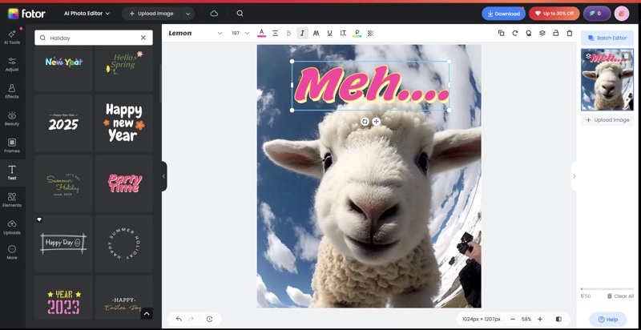Open the layer order options

tap(542, 33)
